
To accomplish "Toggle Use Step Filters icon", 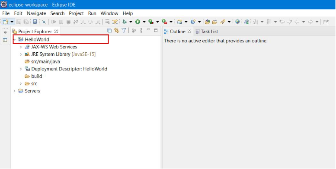I will point(115,22).
